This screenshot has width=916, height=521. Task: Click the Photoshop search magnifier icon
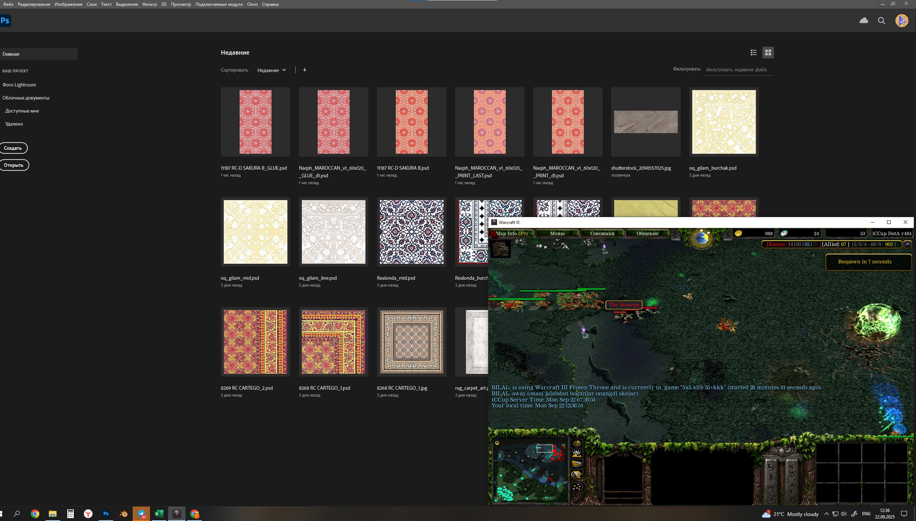[x=882, y=21]
